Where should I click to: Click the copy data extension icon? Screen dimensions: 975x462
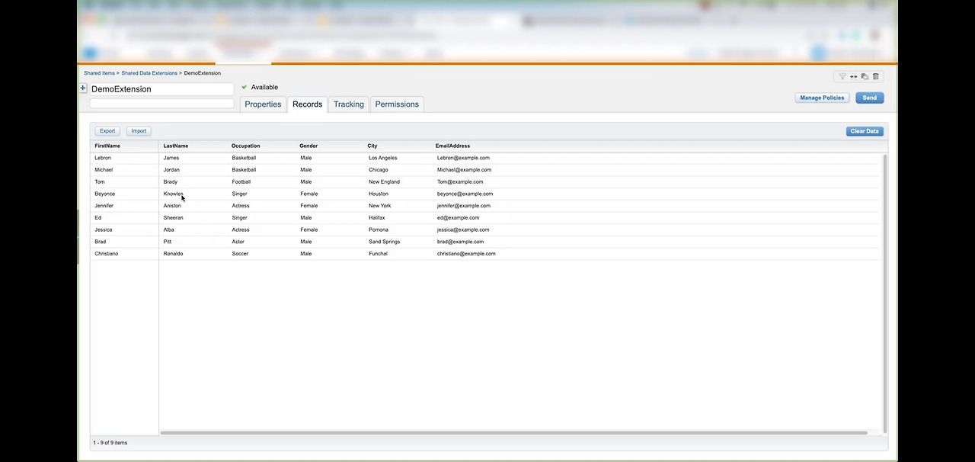point(865,77)
